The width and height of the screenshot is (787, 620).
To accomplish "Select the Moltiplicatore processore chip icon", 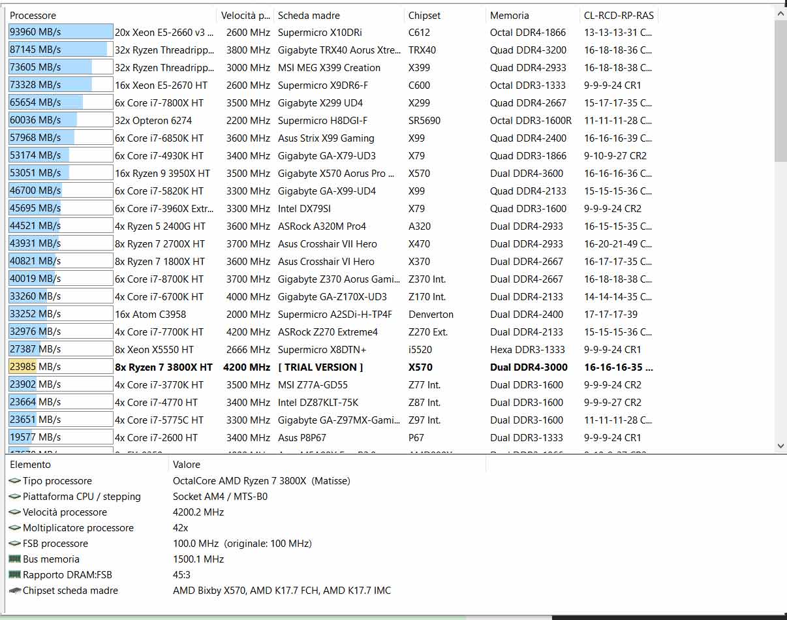I will 14,528.
